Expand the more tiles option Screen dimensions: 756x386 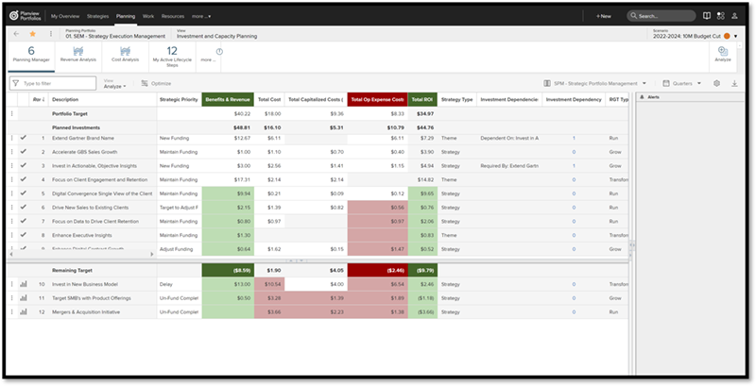tap(208, 60)
